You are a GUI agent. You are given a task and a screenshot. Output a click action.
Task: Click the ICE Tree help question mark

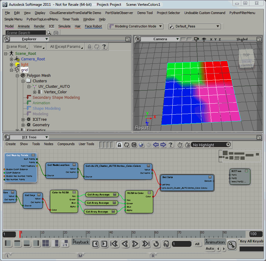[x=171, y=145]
